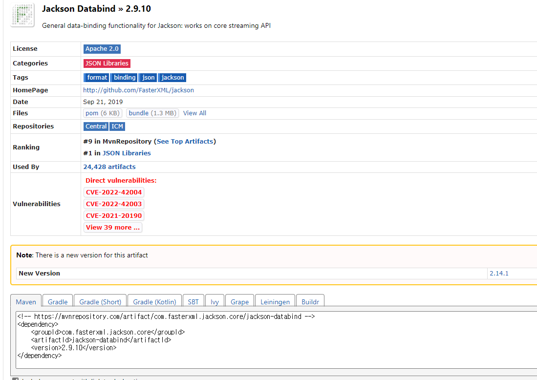This screenshot has width=537, height=380.
Task: Click View 39 more vulnerabilities
Action: [x=113, y=228]
